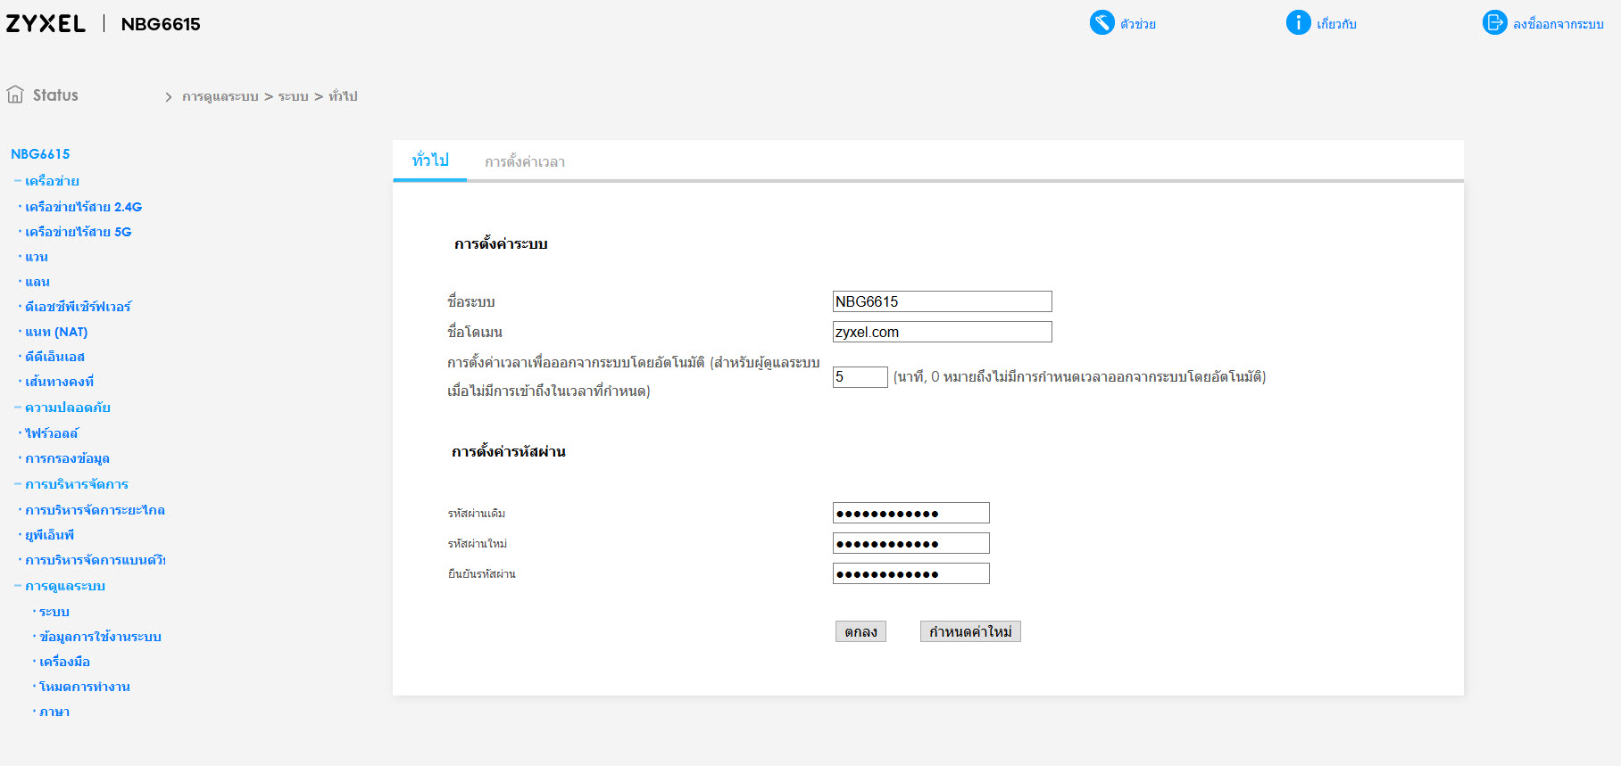Collapse the การบริหารจัดการ management section
This screenshot has height=766, width=1621.
18,484
